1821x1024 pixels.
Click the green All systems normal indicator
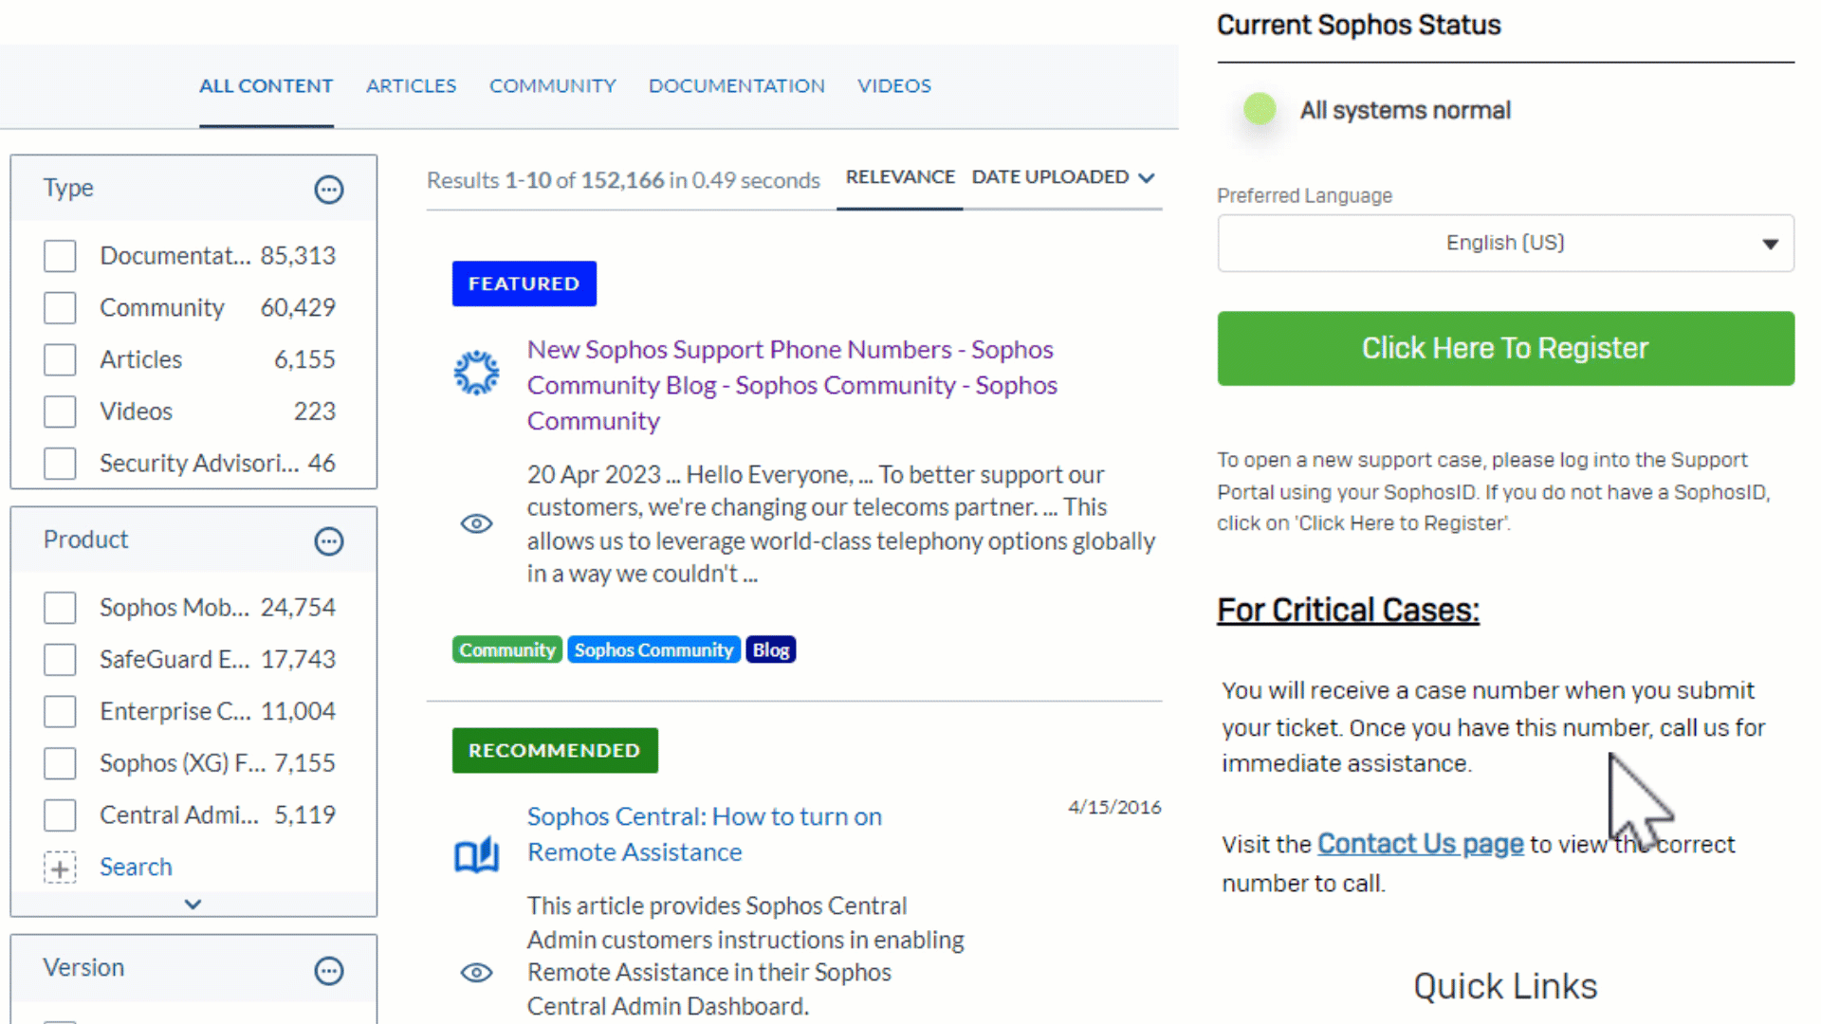pyautogui.click(x=1259, y=109)
